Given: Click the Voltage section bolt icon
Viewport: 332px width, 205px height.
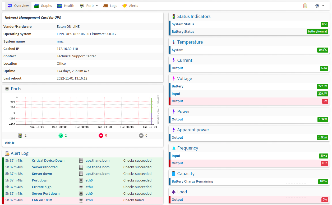Looking at the screenshot, I should point(174,78).
